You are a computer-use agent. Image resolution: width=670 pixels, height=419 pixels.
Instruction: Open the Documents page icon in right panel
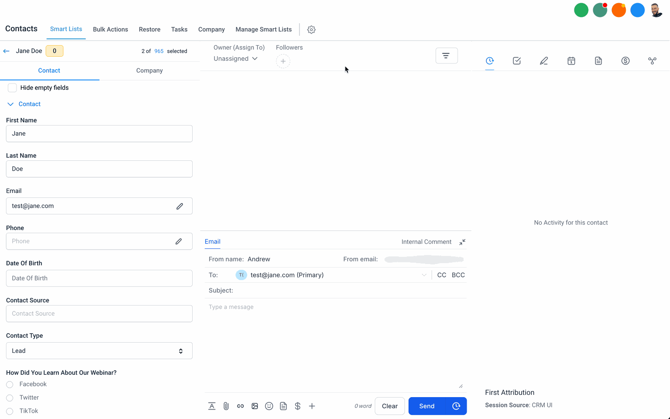click(598, 61)
